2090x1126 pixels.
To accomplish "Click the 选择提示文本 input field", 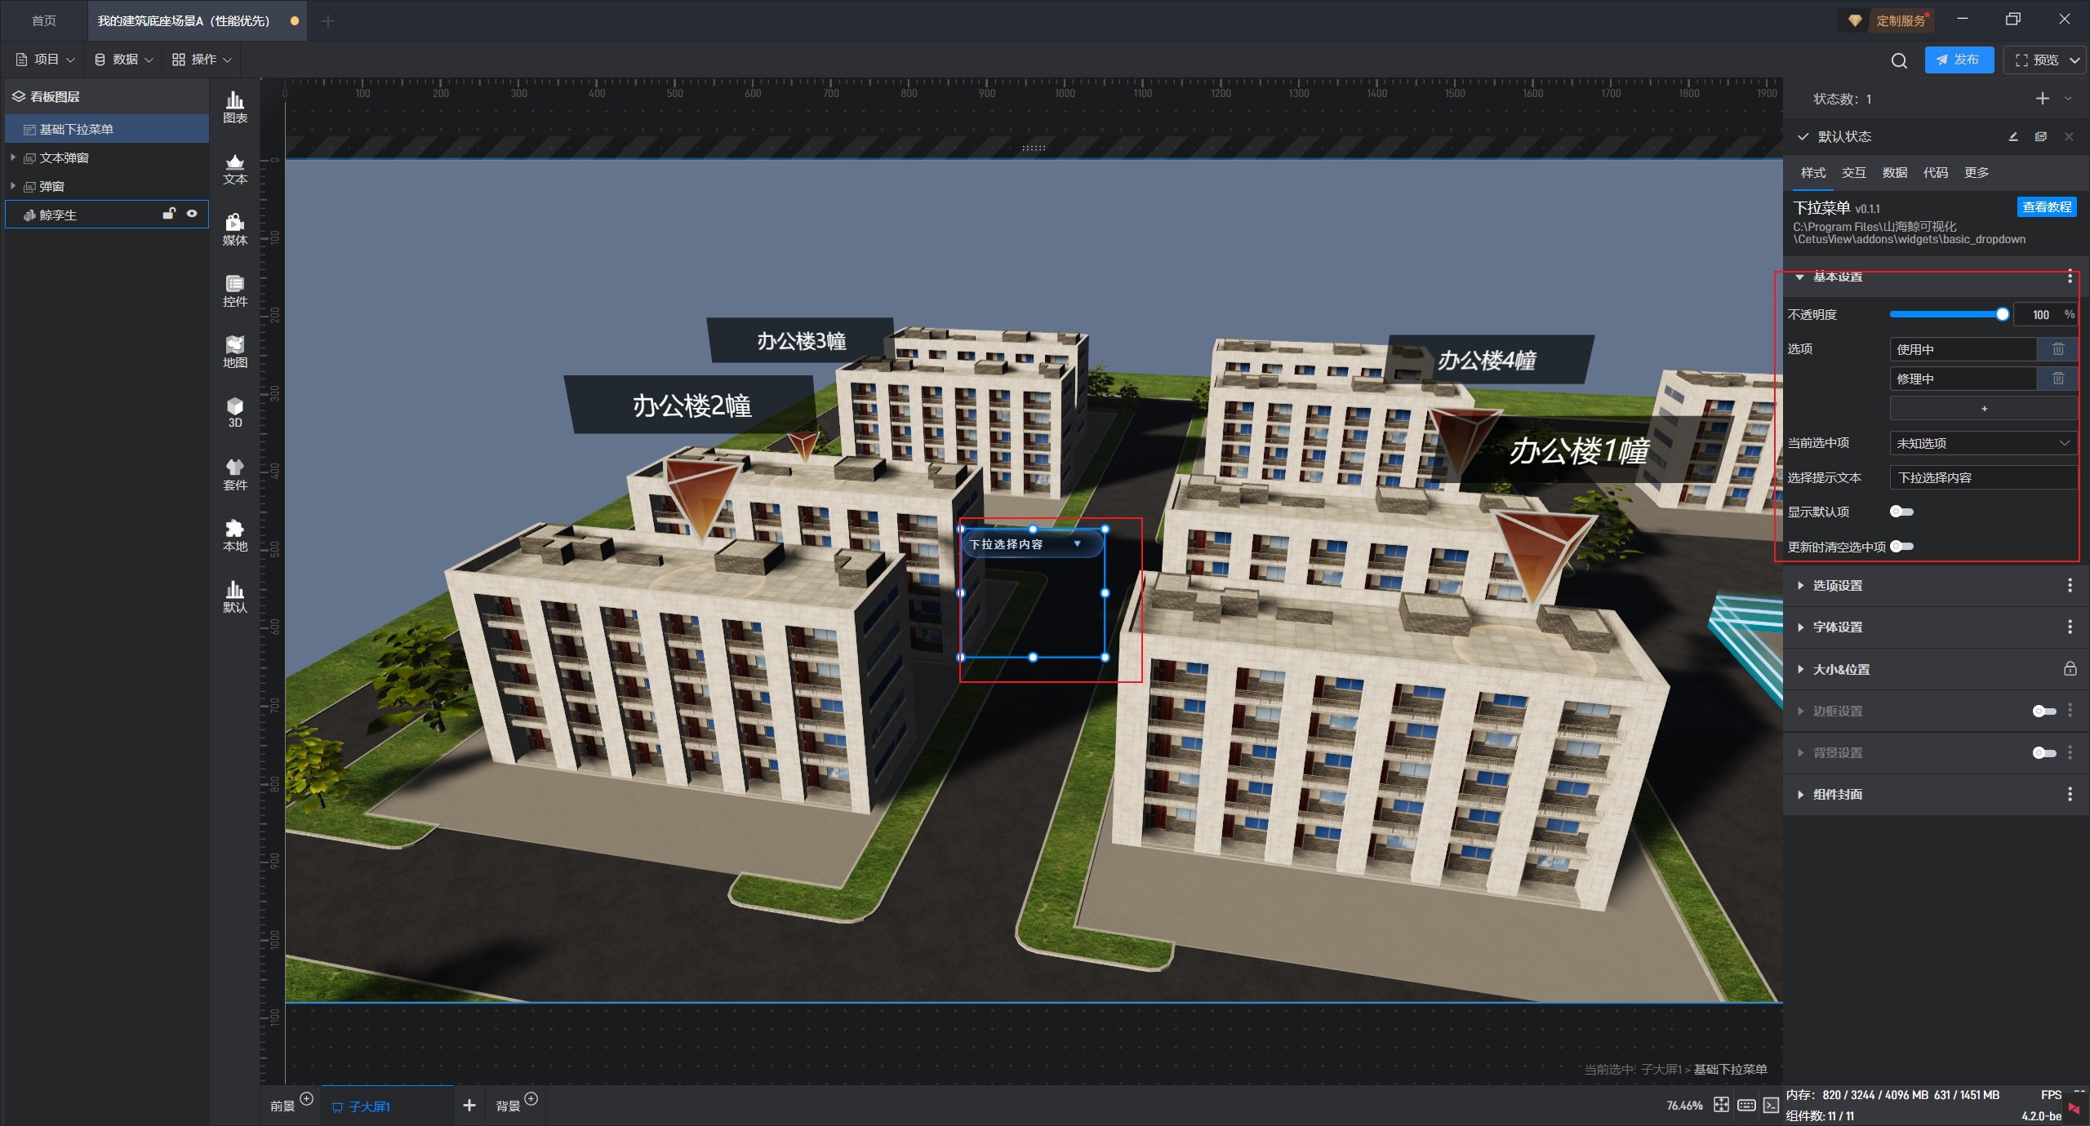I will point(1983,477).
